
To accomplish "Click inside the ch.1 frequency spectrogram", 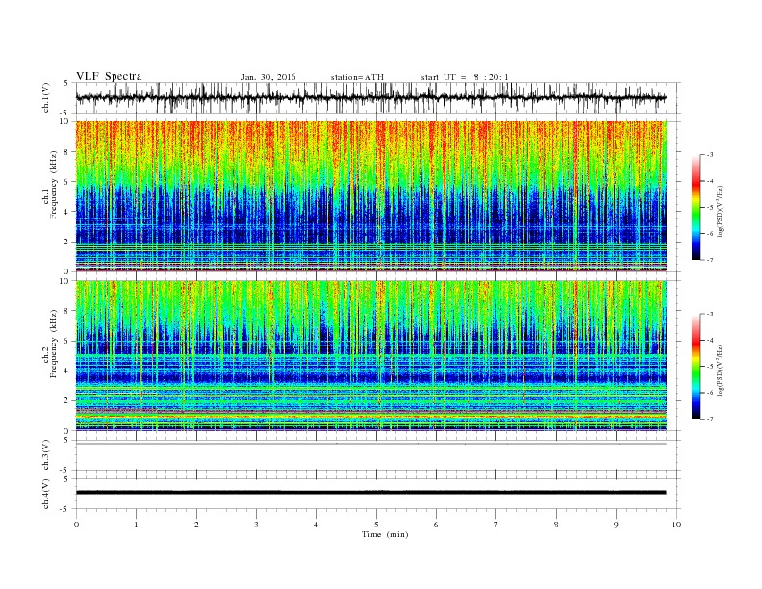I will coord(370,195).
